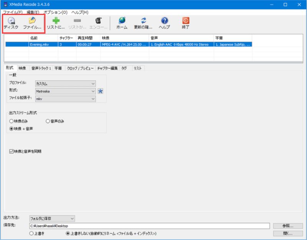Image resolution: width=307 pixels, height=240 pixels.
Task: Click the エンコード toolbar icon
Action: pos(98,21)
